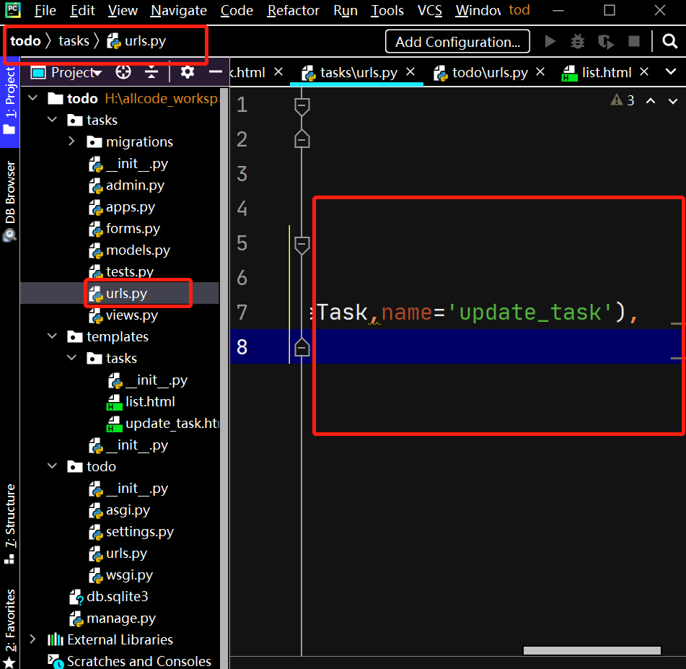The width and height of the screenshot is (686, 669).
Task: Go to next highlighted error arrow
Action: pyautogui.click(x=673, y=101)
